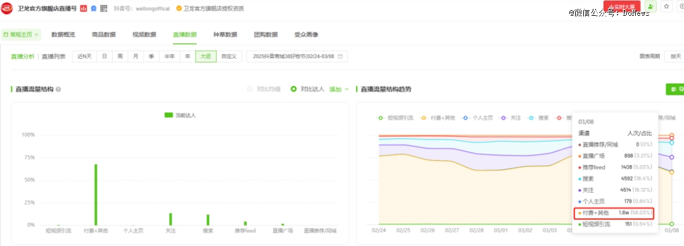684x246 pixels.
Task: Click the 卫龙 brand logo avatar
Action: click(6, 8)
